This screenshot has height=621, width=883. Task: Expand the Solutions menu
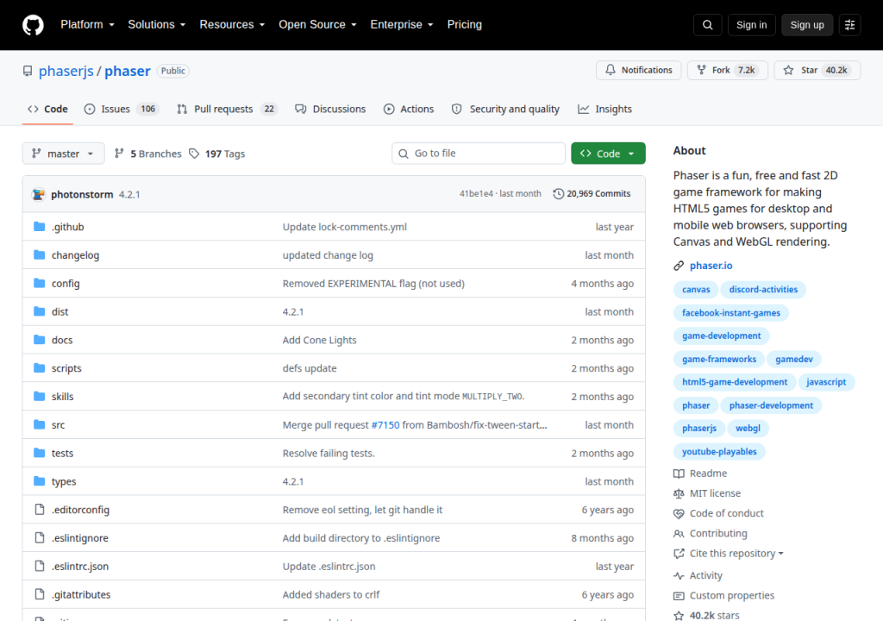(x=157, y=25)
